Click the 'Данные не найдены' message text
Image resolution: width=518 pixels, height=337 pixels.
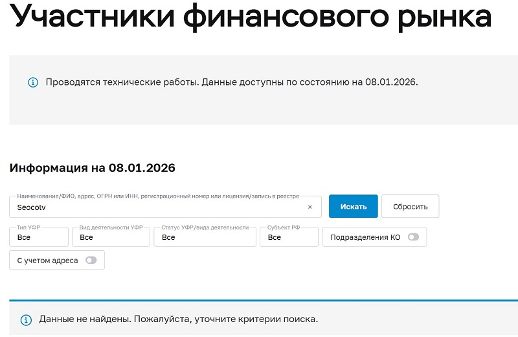[179, 320]
